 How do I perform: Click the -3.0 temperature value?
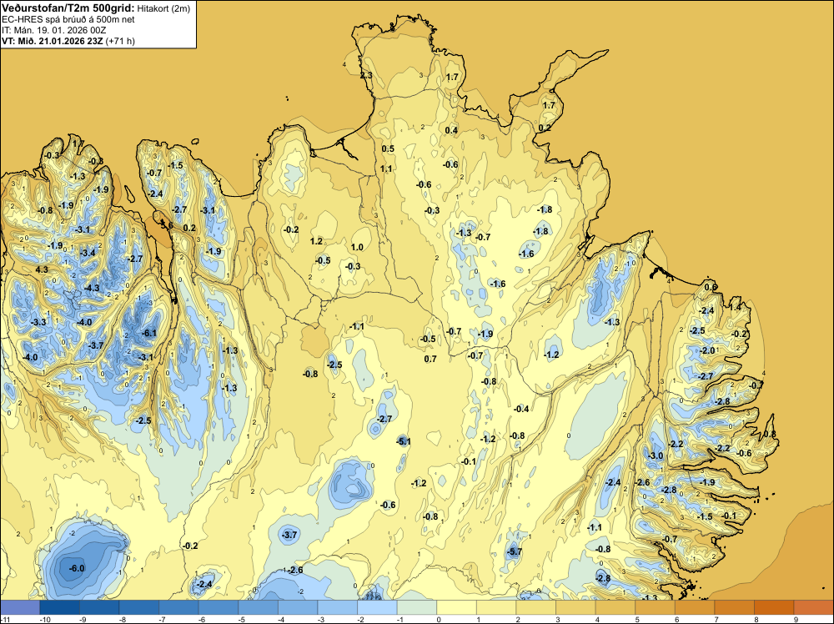[656, 455]
